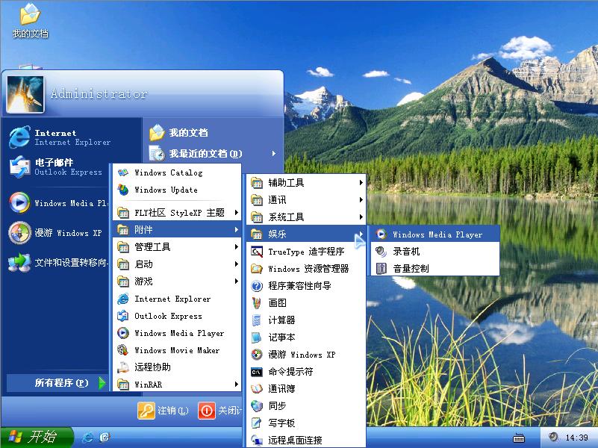The height and width of the screenshot is (448, 598).
Task: Open 计算器 calculator
Action: tap(306, 320)
